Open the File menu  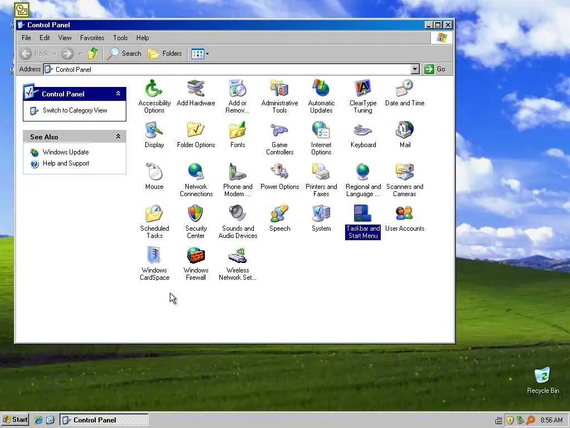(26, 38)
